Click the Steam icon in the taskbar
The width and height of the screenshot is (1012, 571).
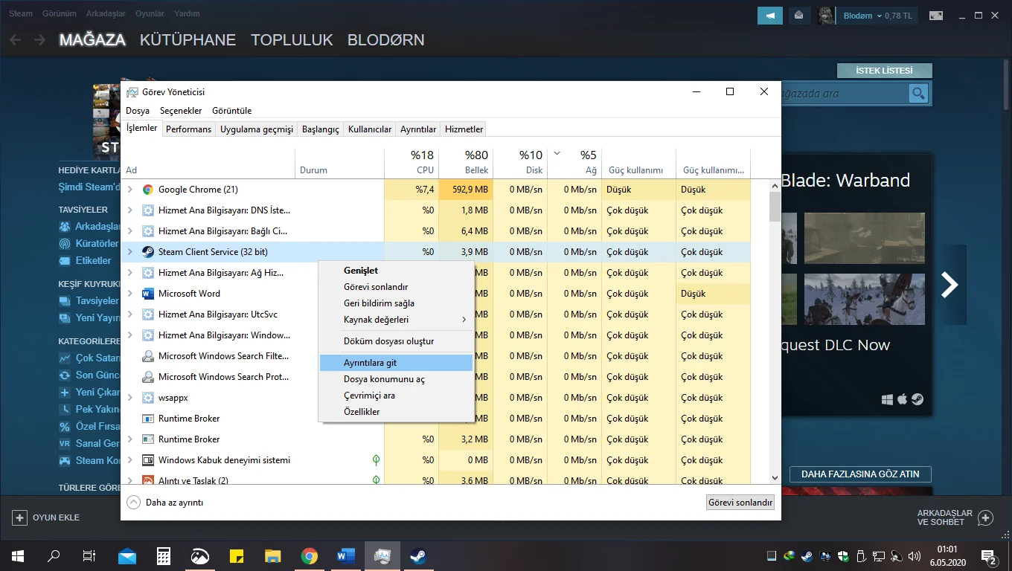tap(418, 555)
